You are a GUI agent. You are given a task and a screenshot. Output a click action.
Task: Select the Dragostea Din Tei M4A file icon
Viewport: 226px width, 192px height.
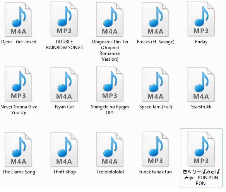point(110,20)
